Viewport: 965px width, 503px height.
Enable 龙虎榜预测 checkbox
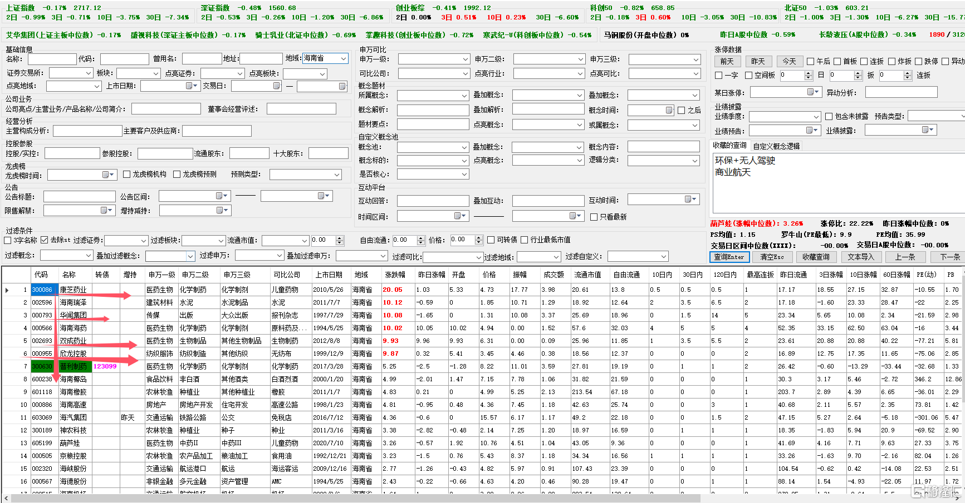[x=177, y=174]
